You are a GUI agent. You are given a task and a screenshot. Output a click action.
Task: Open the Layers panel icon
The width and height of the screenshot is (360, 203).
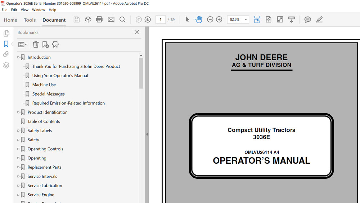click(x=6, y=65)
